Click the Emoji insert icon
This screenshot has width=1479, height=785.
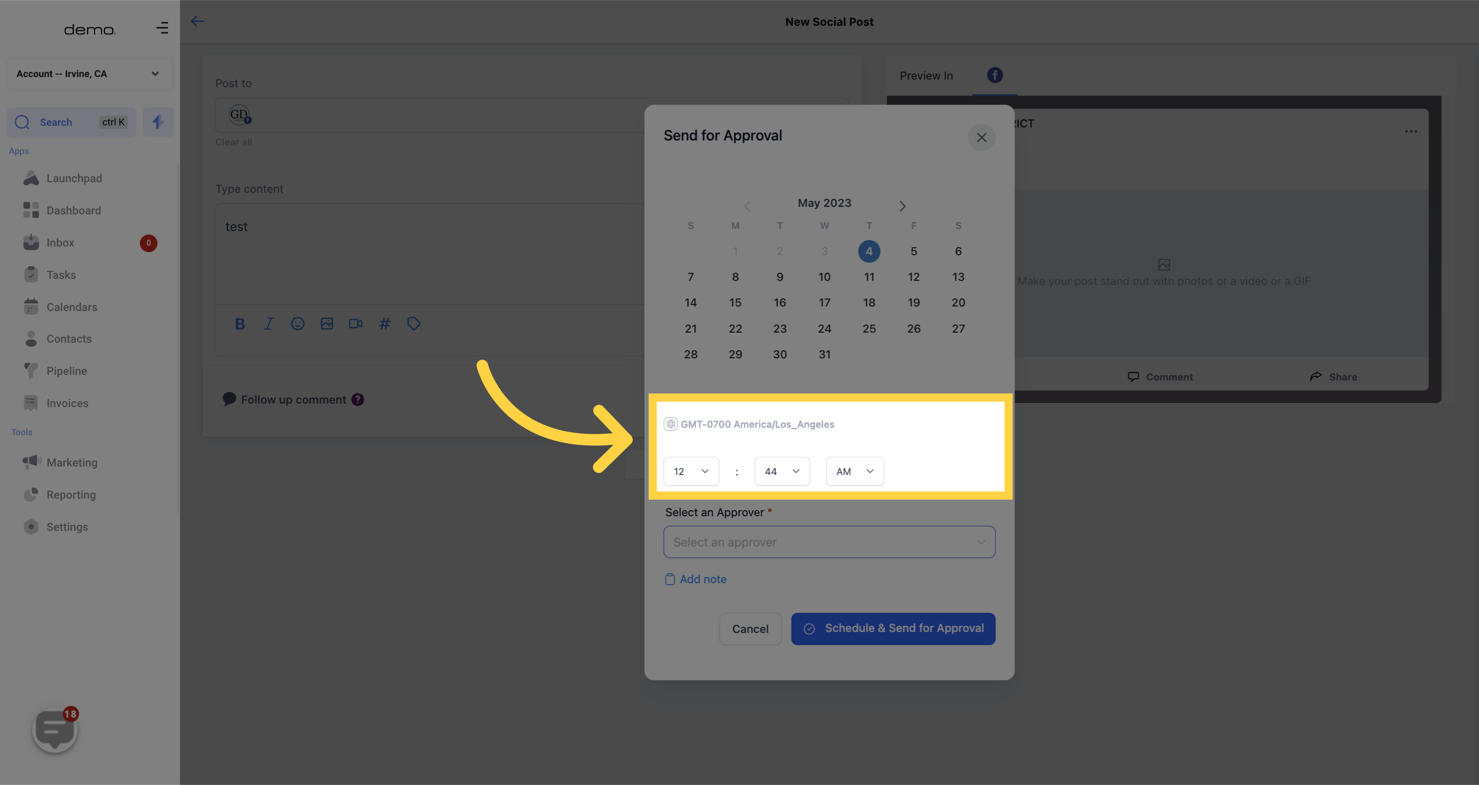click(x=297, y=324)
